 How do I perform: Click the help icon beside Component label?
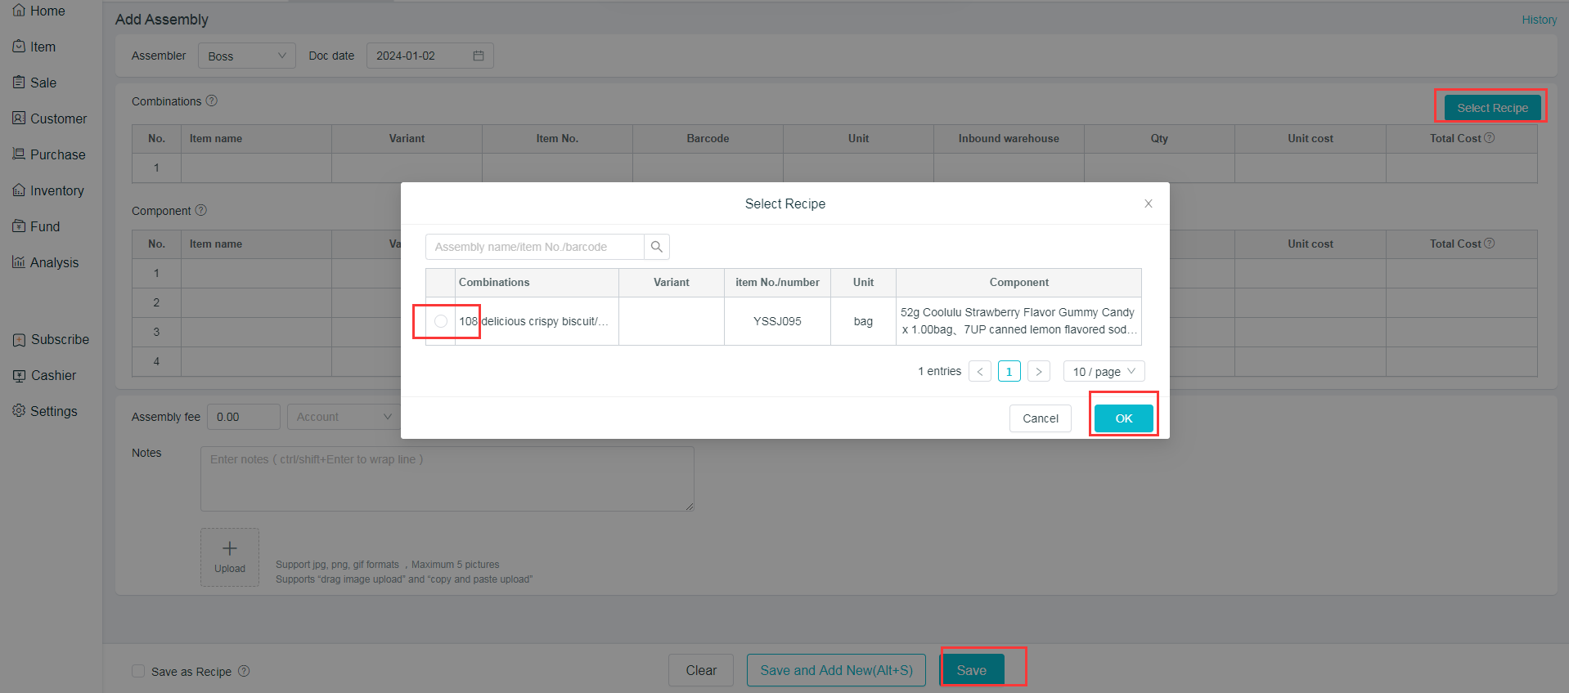201,210
